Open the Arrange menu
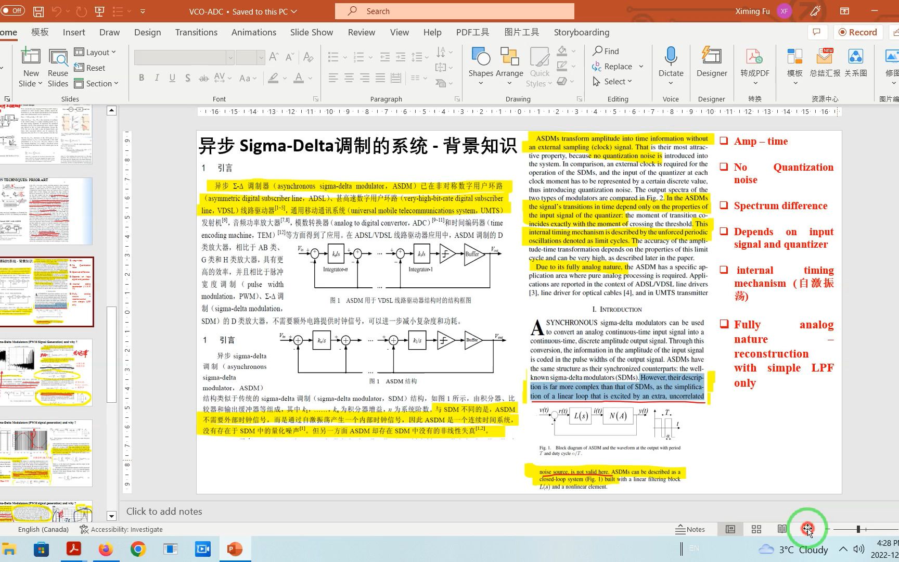Image resolution: width=899 pixels, height=562 pixels. 509,67
